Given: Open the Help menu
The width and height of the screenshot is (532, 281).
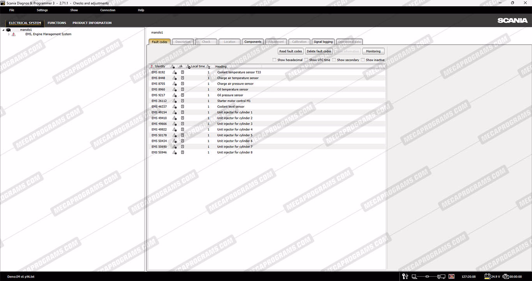Looking at the screenshot, I should click(141, 10).
